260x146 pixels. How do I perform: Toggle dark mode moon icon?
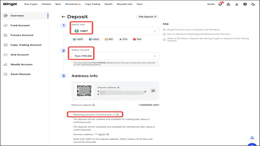(x=253, y=4)
